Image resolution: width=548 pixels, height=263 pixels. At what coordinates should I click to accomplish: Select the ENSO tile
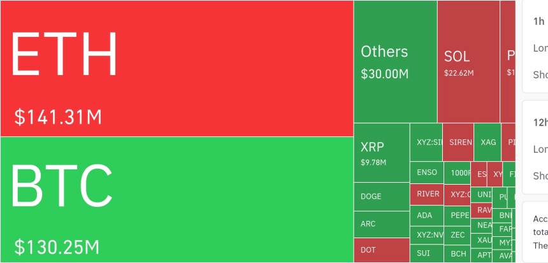pyautogui.click(x=426, y=173)
